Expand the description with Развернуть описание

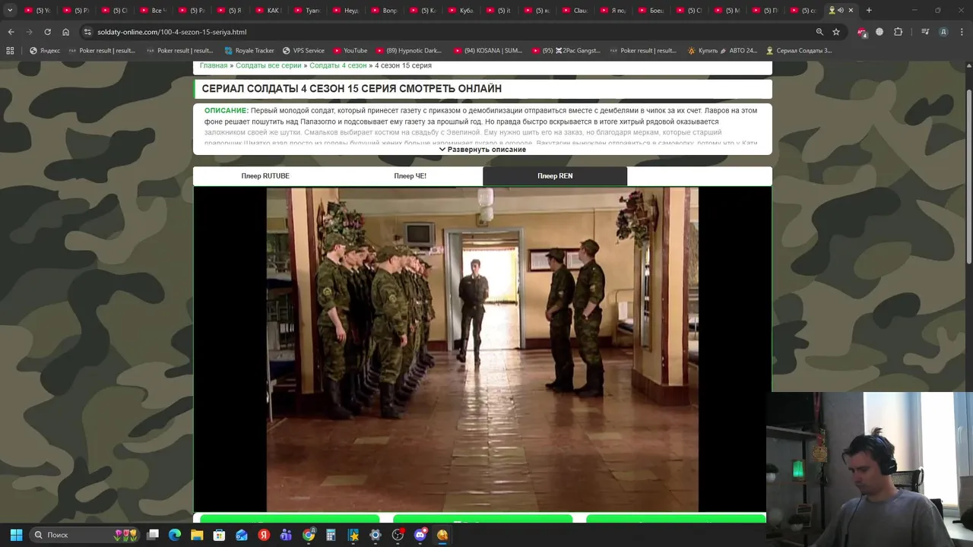[x=483, y=150]
